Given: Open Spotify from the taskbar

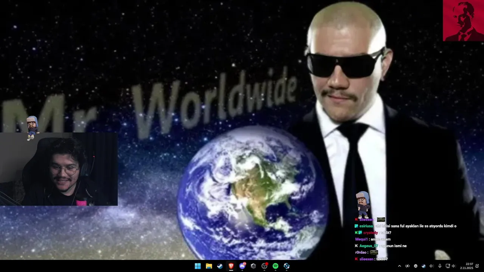Looking at the screenshot, I should click(x=275, y=266).
